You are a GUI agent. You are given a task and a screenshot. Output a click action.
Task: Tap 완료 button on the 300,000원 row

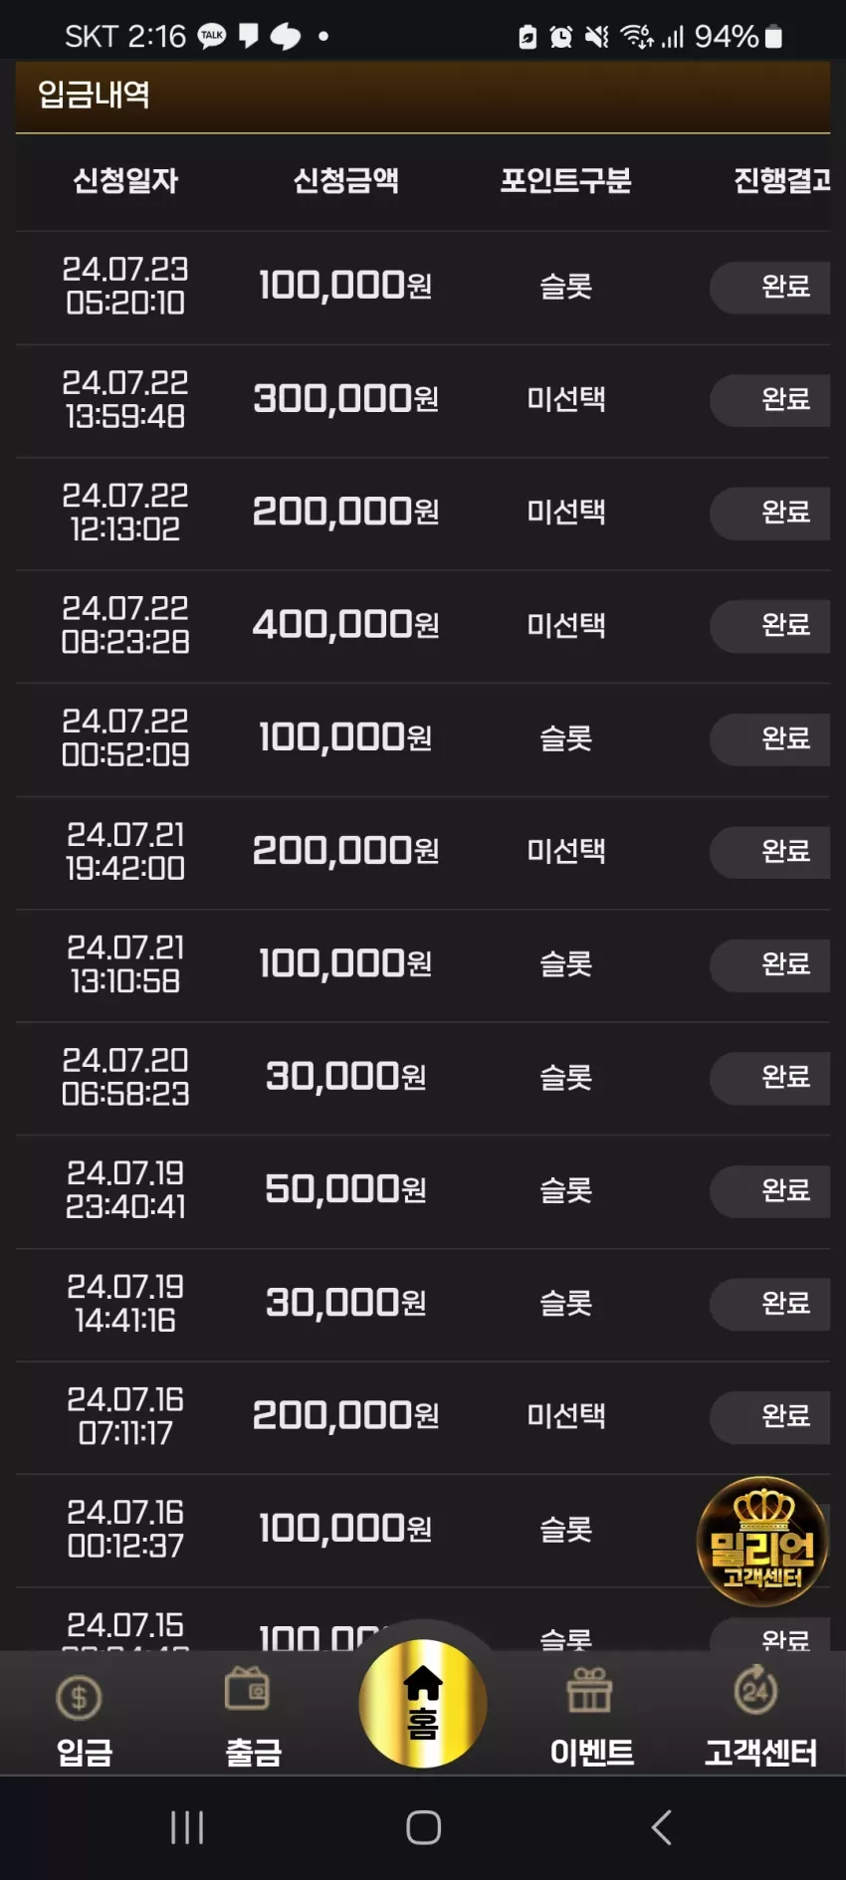[x=769, y=399]
